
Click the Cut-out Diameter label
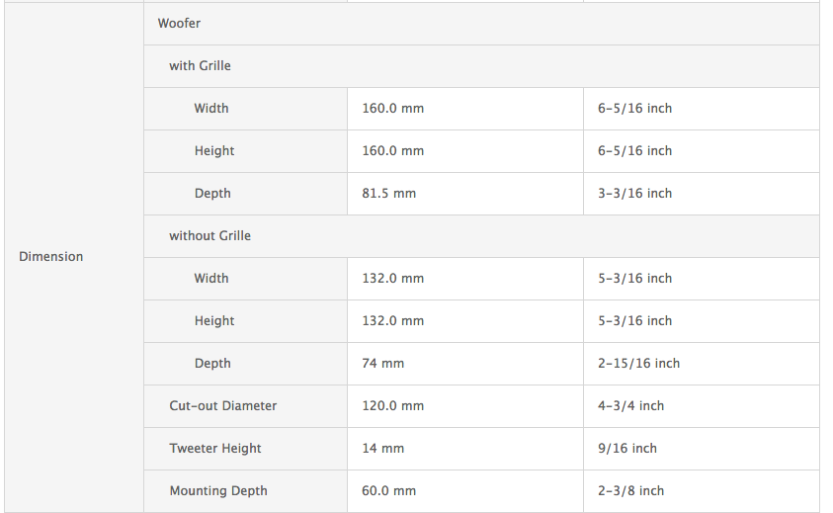(223, 406)
